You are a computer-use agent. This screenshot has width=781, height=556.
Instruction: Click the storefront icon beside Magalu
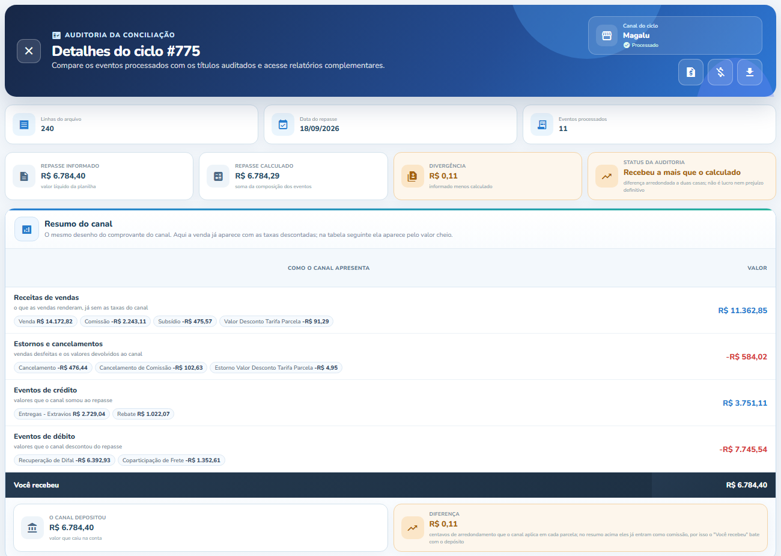[607, 35]
